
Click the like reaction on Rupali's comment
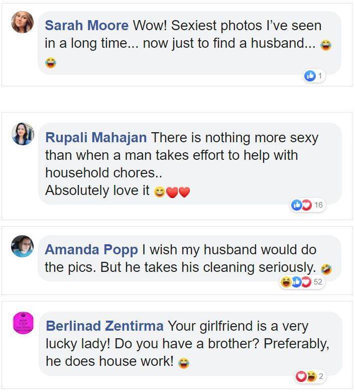pos(297,205)
